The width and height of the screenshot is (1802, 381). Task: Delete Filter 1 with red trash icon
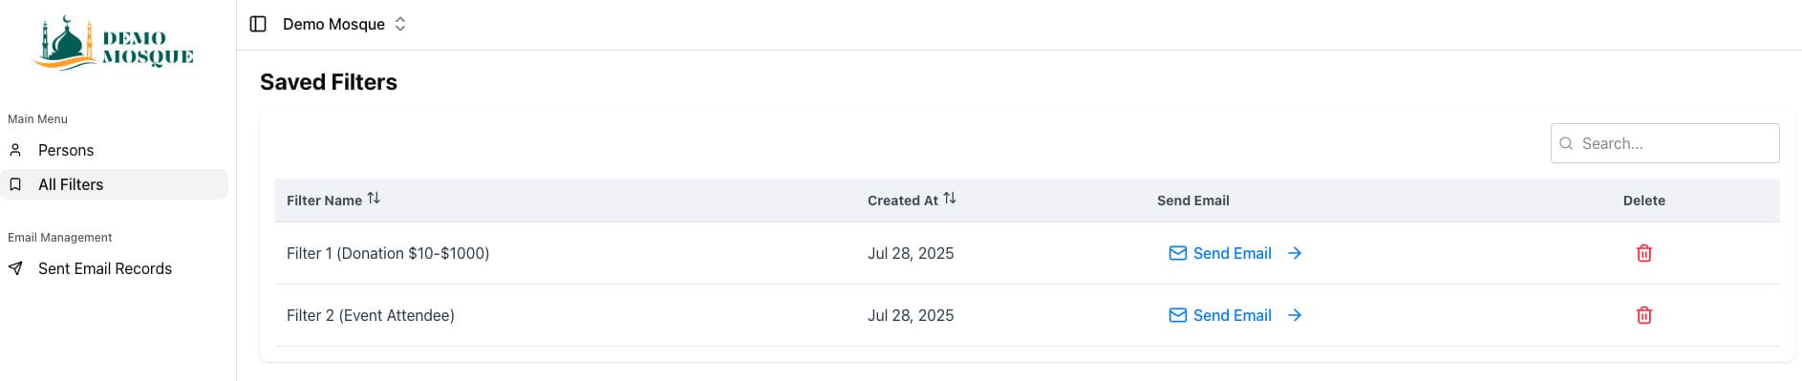(1644, 253)
